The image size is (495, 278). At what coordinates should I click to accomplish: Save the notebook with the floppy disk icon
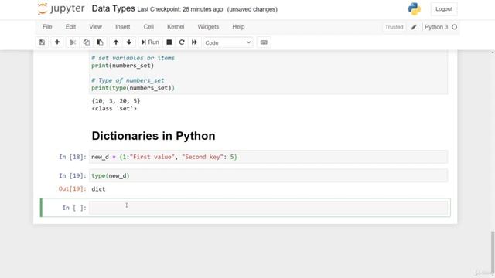42,42
